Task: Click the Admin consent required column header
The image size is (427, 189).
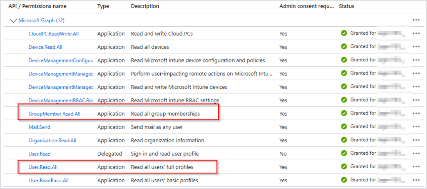Action: pos(307,6)
